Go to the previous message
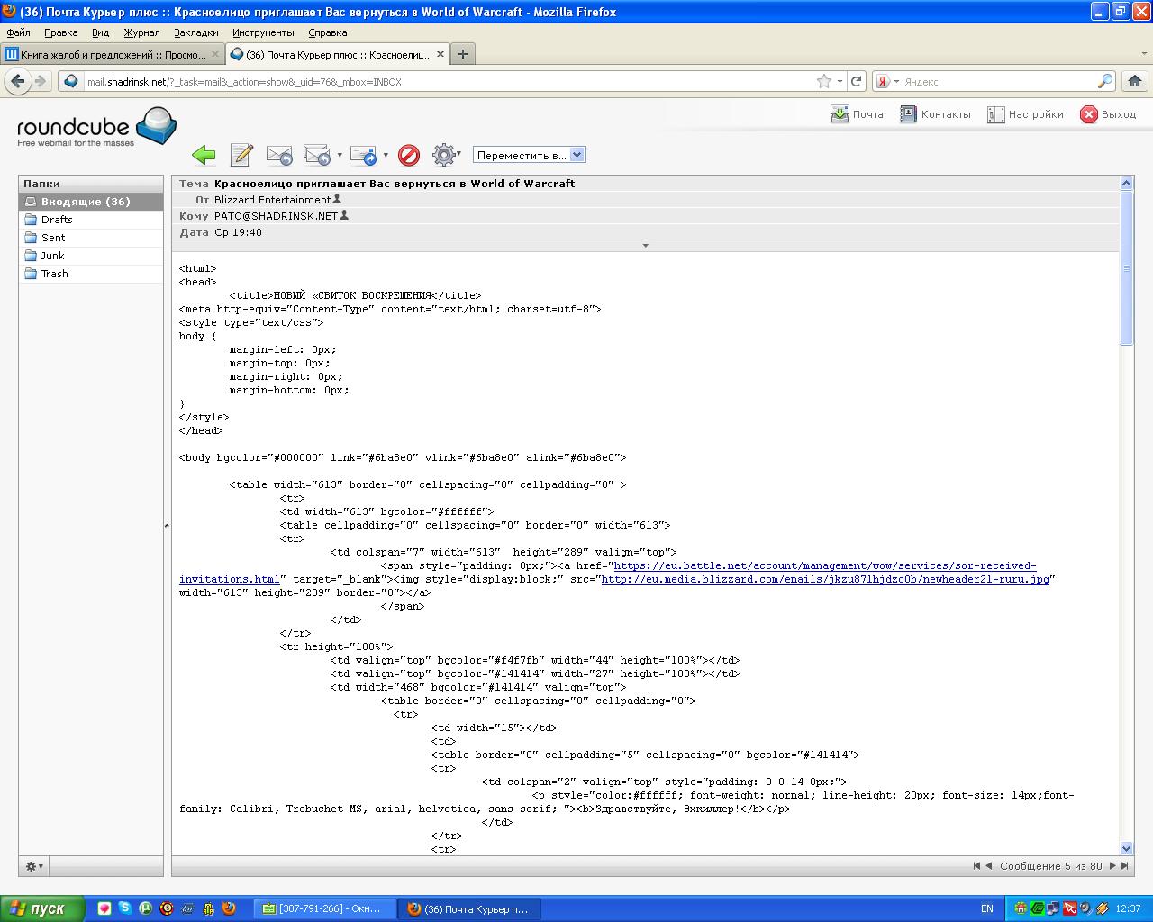 tap(988, 866)
